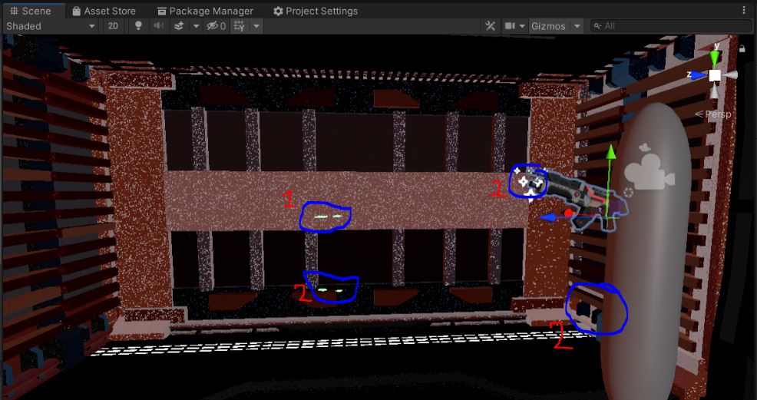
Task: Toggle 2D view mode
Action: (113, 26)
